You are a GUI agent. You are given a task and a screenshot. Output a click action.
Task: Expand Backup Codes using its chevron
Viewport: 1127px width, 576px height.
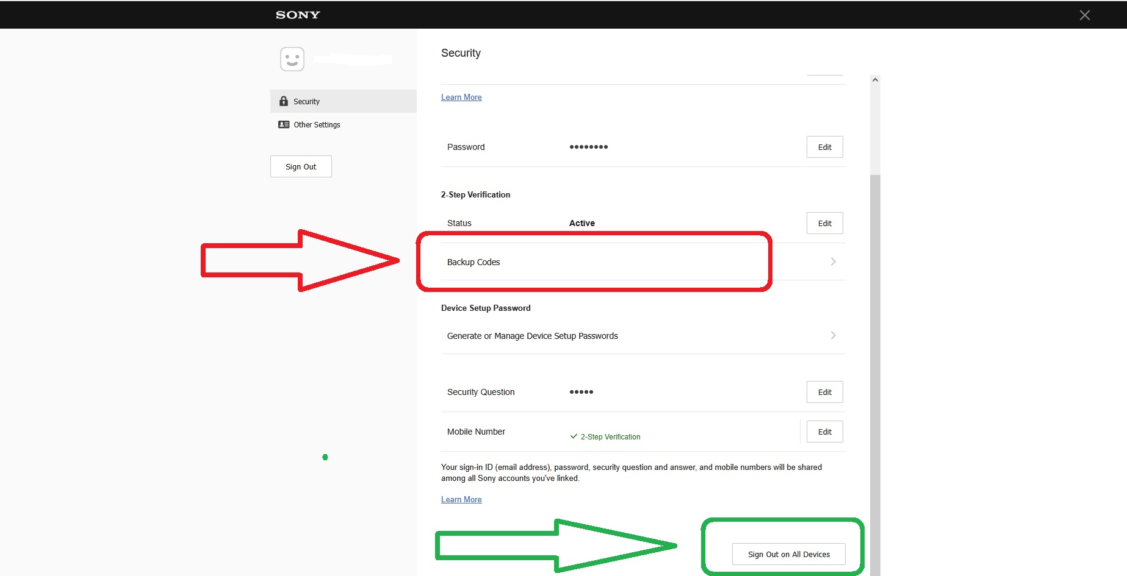[x=834, y=261]
